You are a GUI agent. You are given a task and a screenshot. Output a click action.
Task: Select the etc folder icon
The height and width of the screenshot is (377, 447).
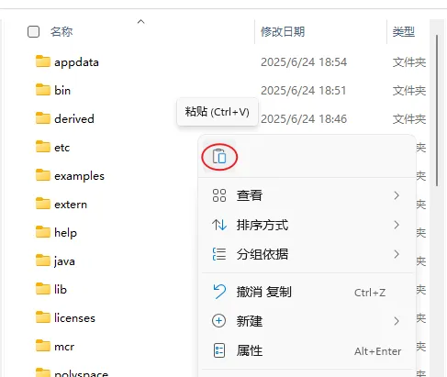(43, 147)
